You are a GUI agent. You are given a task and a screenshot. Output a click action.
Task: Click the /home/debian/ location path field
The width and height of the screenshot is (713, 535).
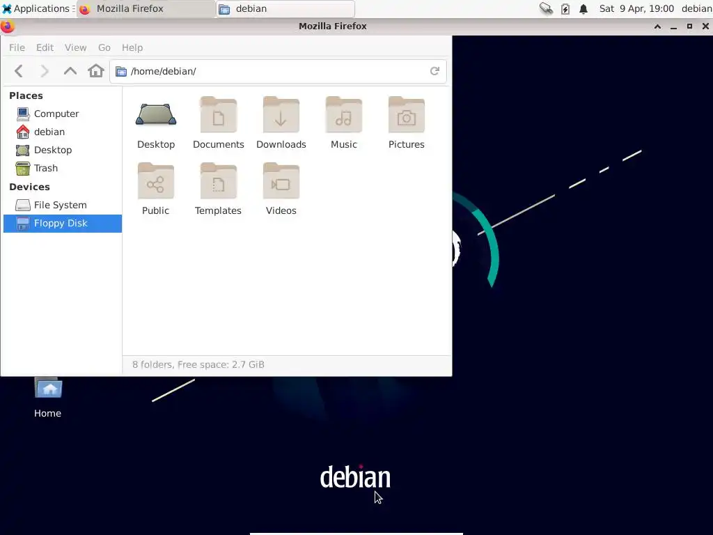click(278, 72)
